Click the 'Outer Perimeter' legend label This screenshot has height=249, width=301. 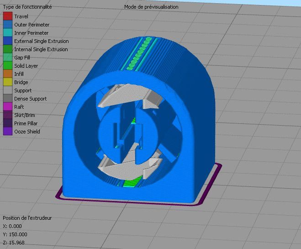(x=32, y=25)
